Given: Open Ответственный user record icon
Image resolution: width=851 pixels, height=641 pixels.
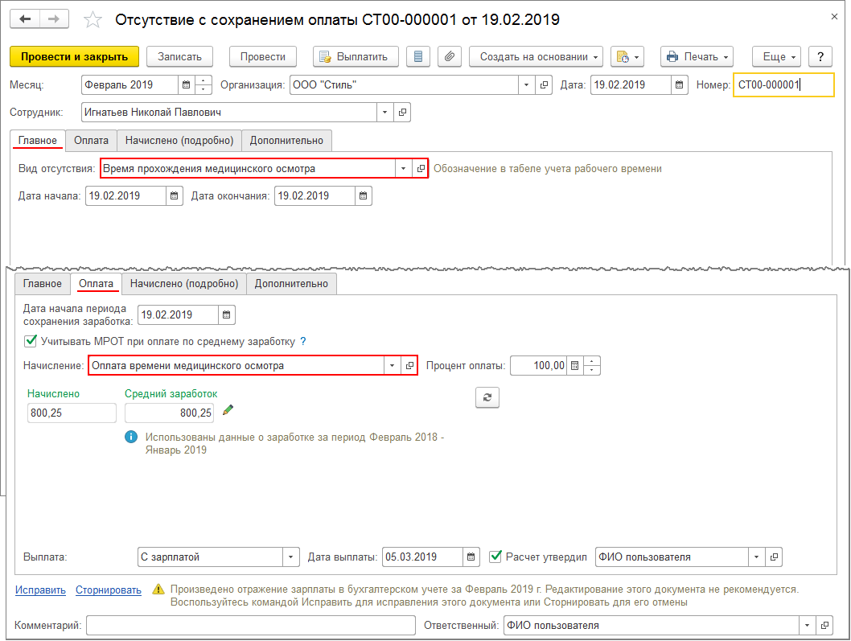Looking at the screenshot, I should coord(824,625).
